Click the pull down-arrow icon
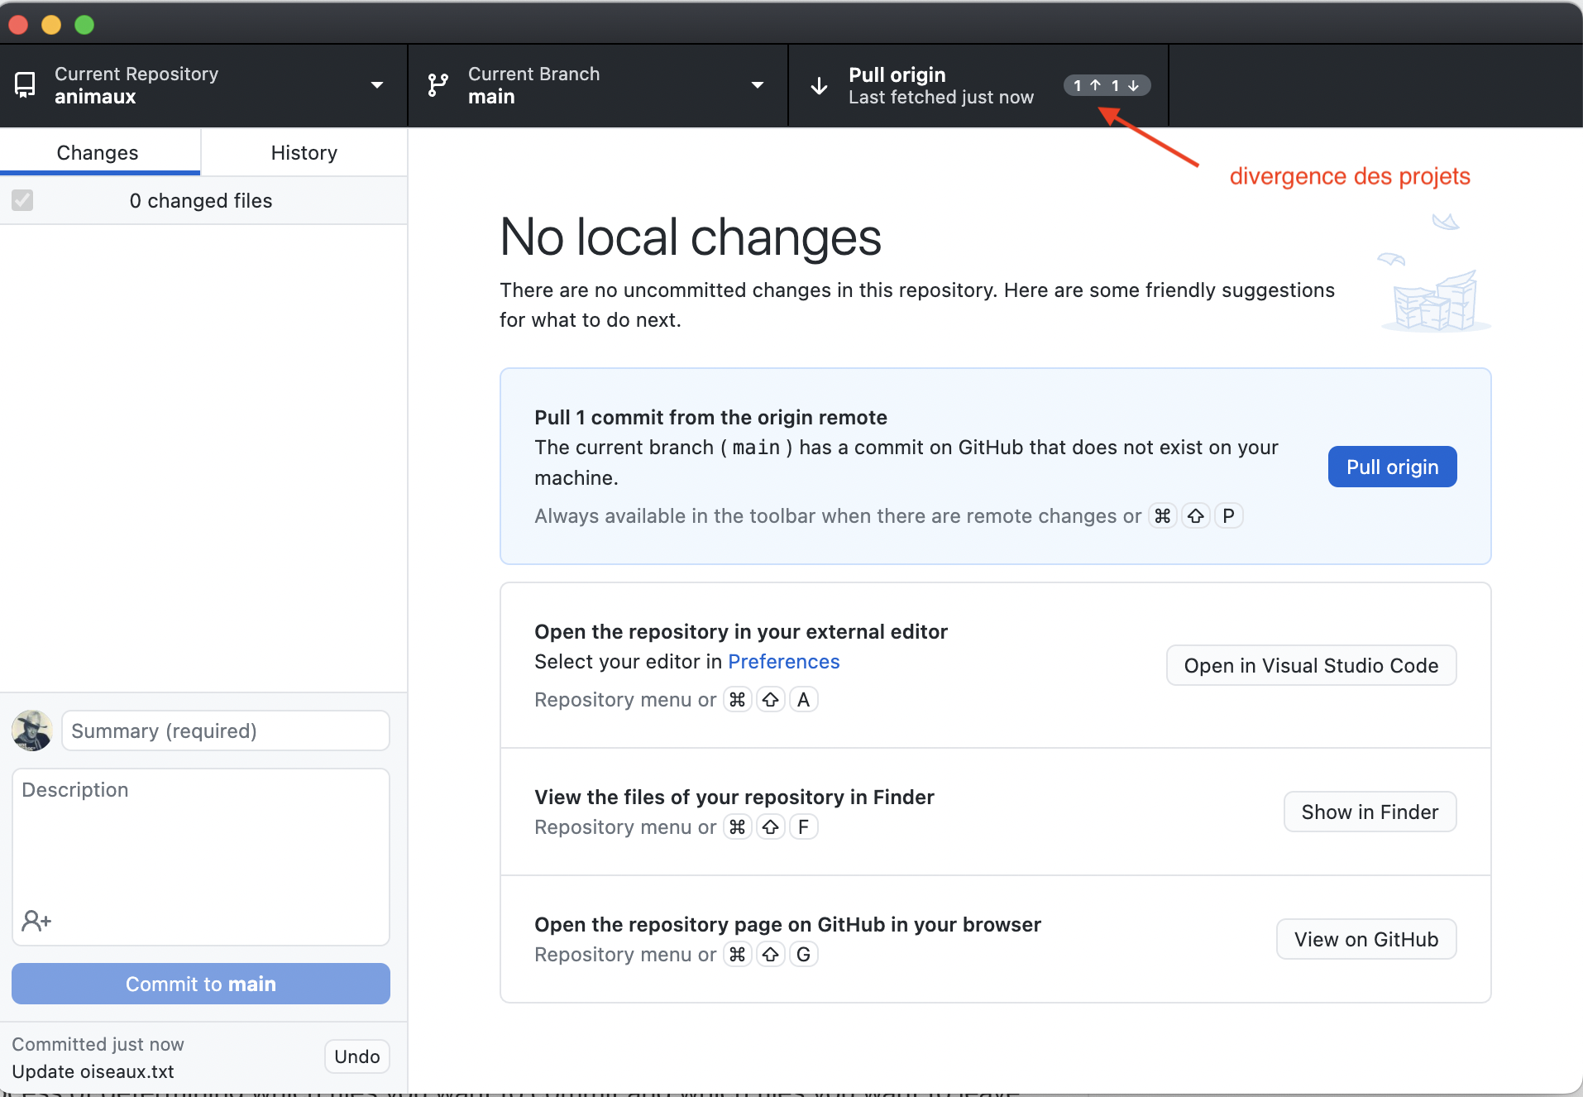1583x1097 pixels. 819,85
